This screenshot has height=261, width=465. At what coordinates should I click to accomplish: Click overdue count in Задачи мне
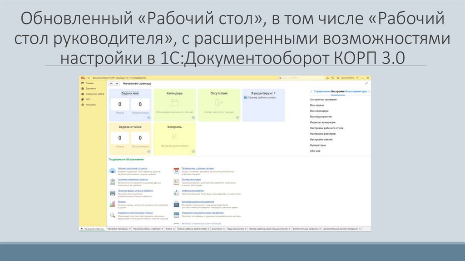140,104
